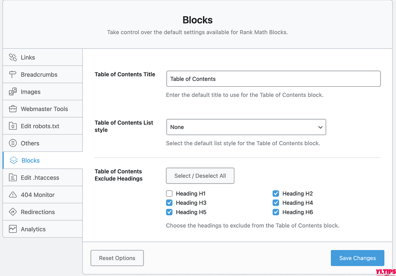The height and width of the screenshot is (276, 396).
Task: Click the 404 Monitor warning icon
Action: tap(13, 195)
